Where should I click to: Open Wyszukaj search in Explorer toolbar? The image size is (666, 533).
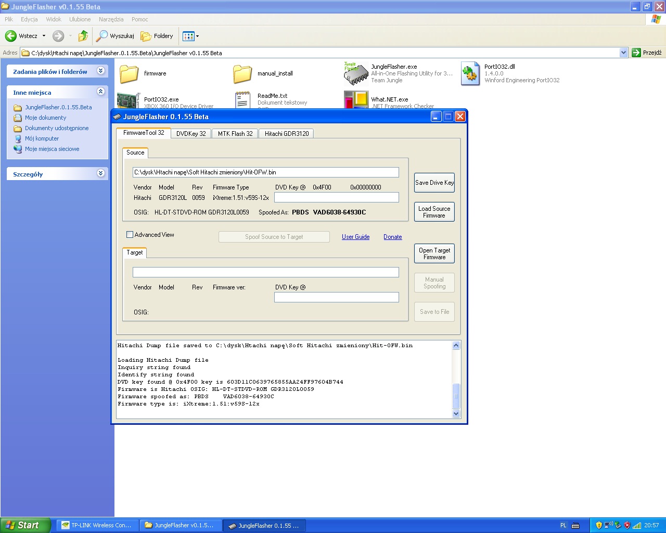(116, 36)
